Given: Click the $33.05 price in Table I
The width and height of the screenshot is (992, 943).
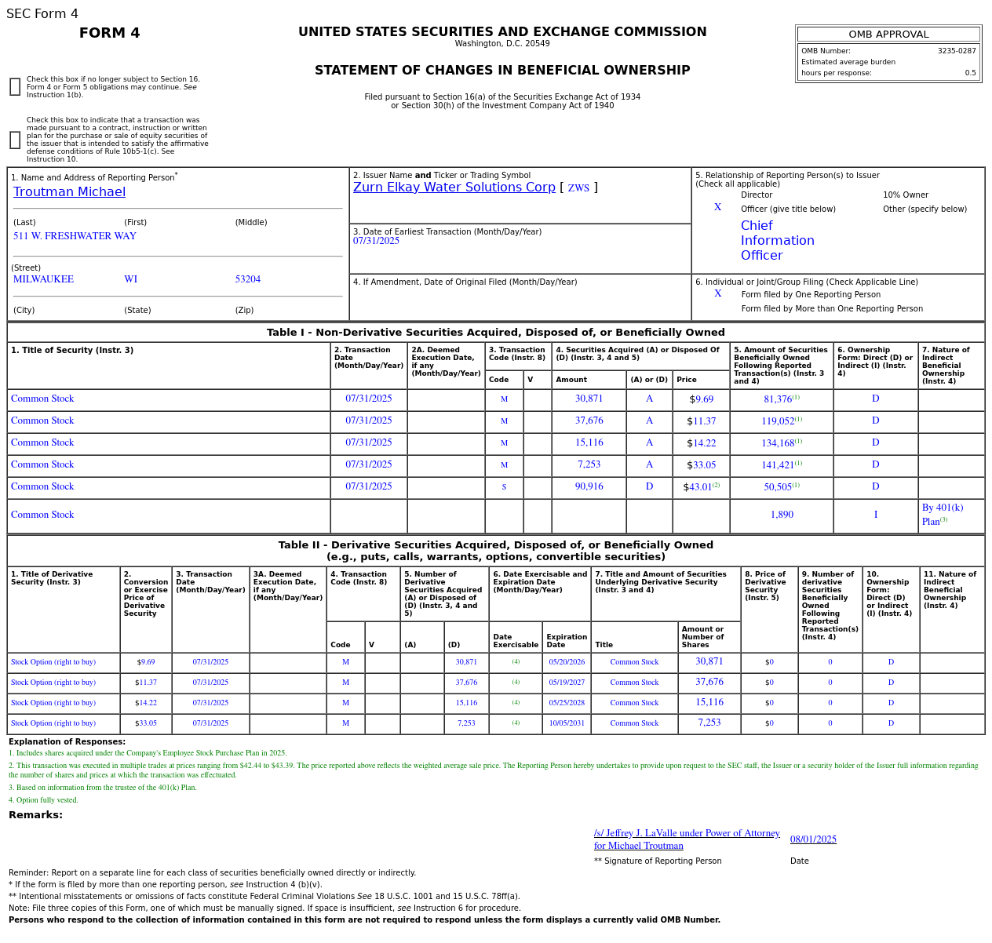Looking at the screenshot, I should (702, 465).
